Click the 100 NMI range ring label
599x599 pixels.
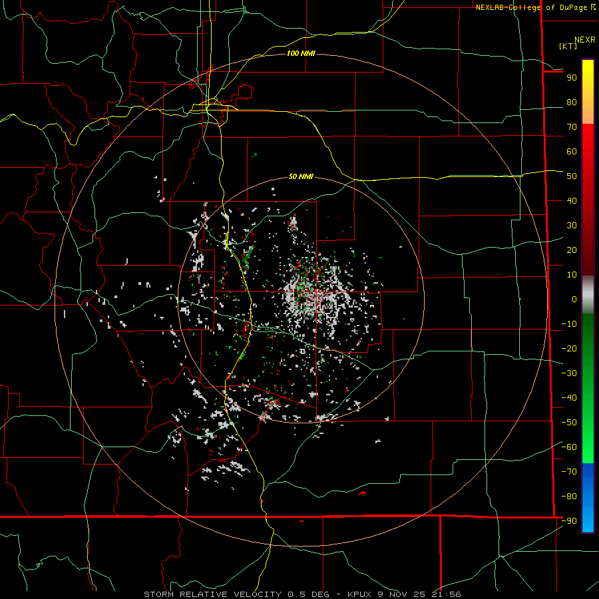pyautogui.click(x=301, y=53)
